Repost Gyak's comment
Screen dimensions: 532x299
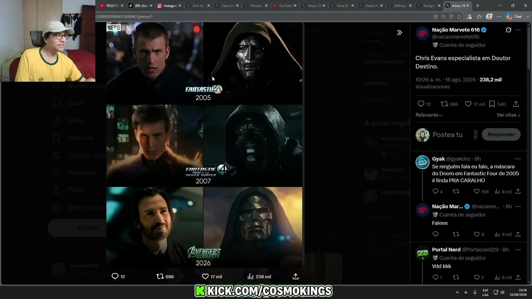point(456,191)
